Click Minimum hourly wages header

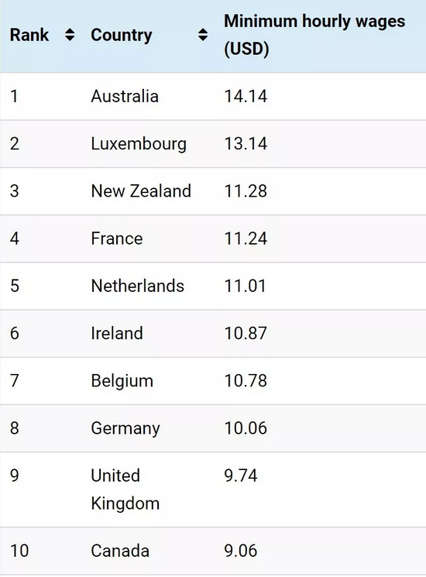pyautogui.click(x=314, y=35)
